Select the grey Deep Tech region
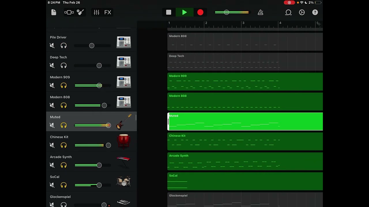The width and height of the screenshot is (369, 207). tap(245, 62)
